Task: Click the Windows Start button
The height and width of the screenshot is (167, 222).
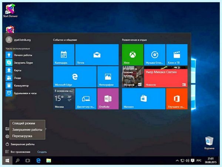Action: coord(7,160)
